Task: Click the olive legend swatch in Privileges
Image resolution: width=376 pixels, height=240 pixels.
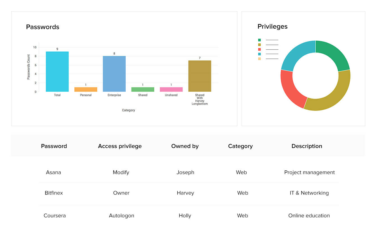Action: click(259, 45)
